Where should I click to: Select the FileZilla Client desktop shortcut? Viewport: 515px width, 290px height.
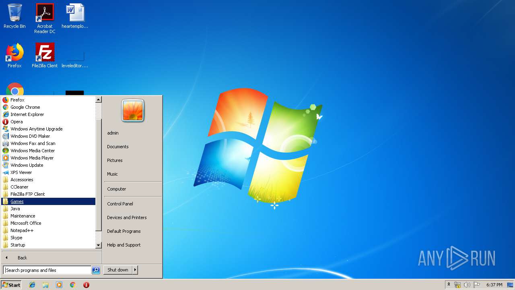point(45,55)
